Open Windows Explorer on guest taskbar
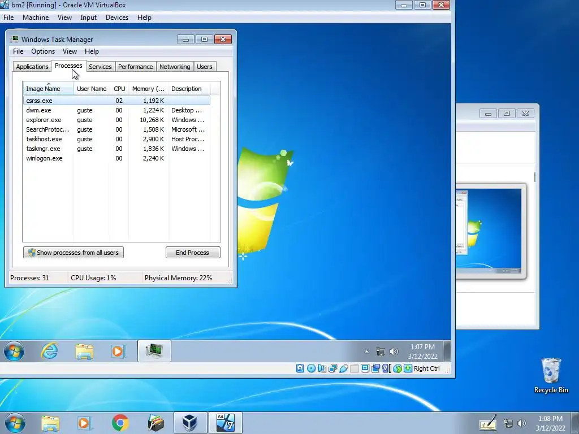Image resolution: width=579 pixels, height=434 pixels. point(84,351)
